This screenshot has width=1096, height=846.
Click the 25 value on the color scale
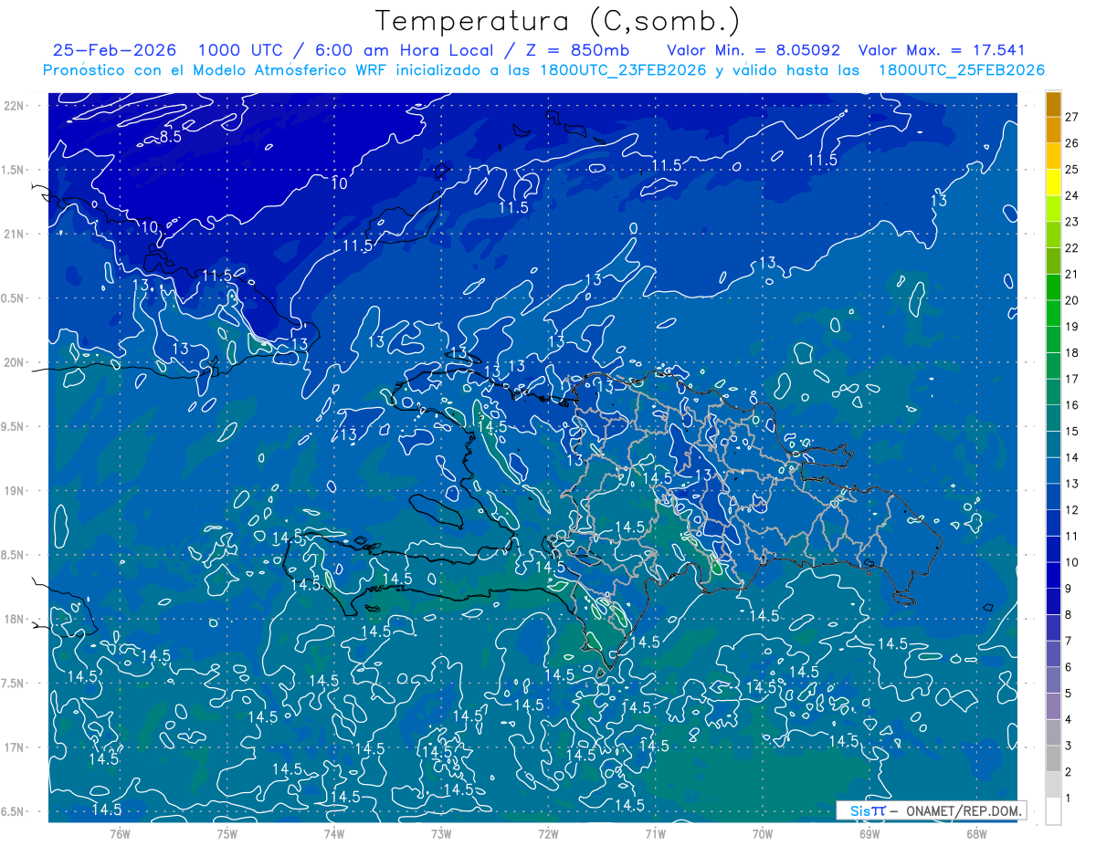click(x=1072, y=169)
